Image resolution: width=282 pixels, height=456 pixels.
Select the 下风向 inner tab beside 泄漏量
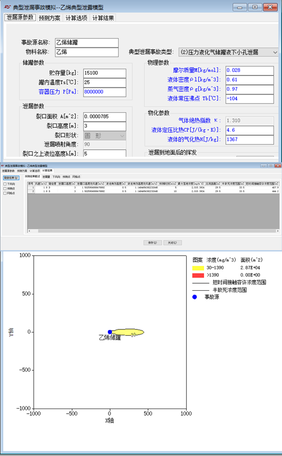pos(57,176)
